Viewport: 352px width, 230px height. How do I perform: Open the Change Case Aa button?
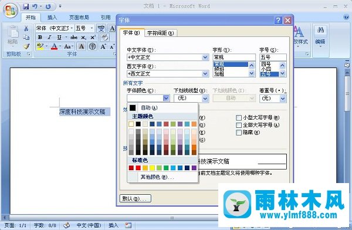pos(67,46)
